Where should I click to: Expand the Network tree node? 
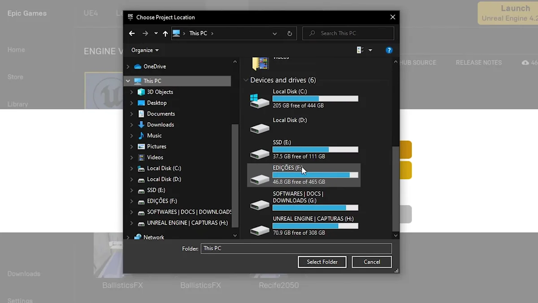point(128,238)
